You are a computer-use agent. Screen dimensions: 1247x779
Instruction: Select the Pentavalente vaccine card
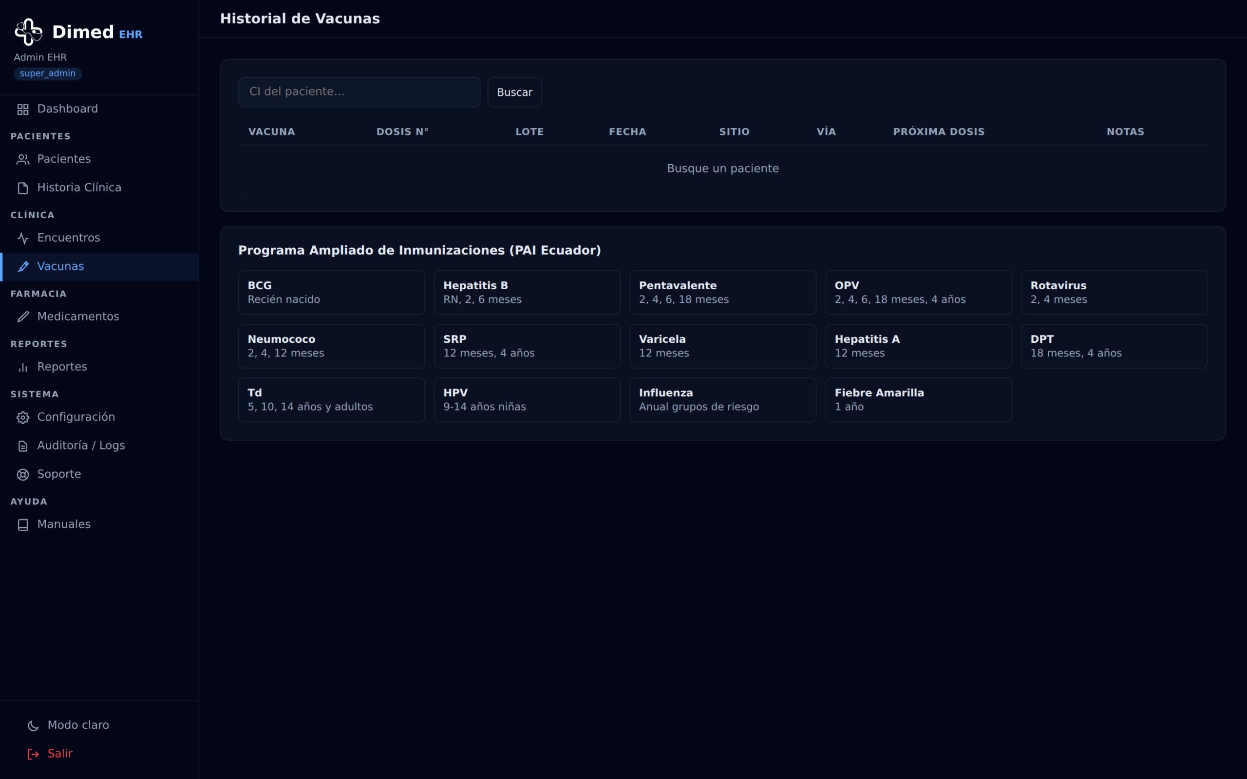tap(722, 293)
